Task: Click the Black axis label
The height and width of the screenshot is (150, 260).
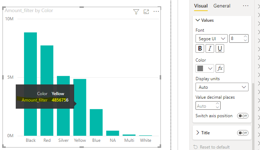Action: (31, 140)
